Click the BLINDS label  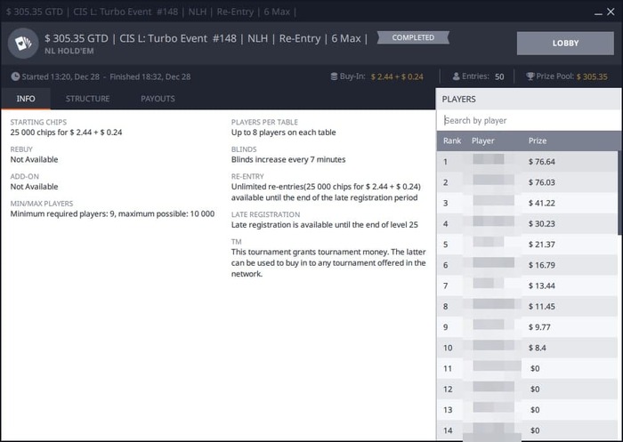click(x=244, y=149)
